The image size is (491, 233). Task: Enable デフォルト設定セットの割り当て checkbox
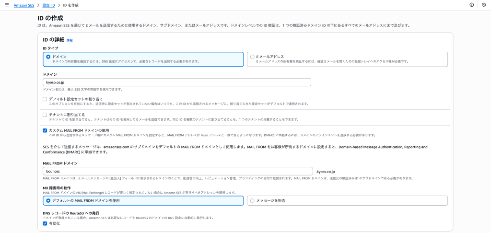(45, 99)
